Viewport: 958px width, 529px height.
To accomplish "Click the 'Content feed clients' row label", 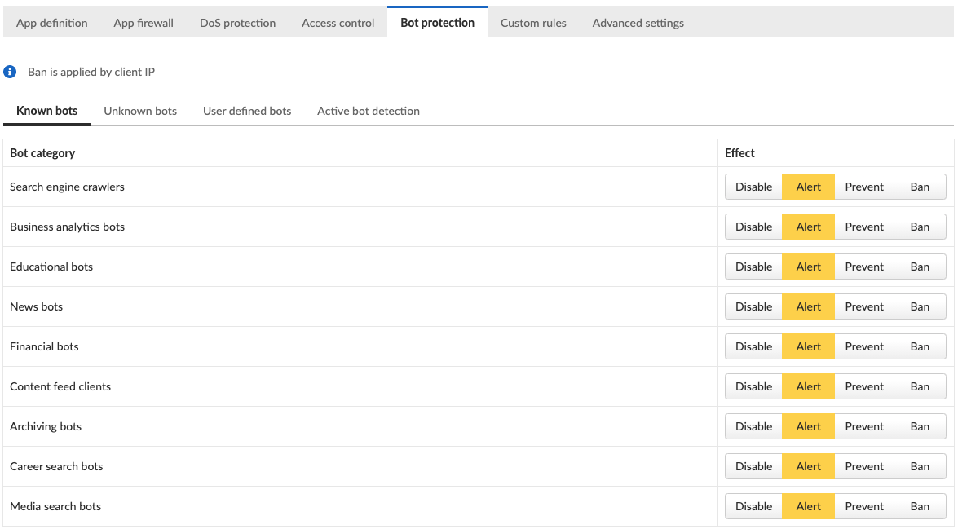I will tap(60, 386).
